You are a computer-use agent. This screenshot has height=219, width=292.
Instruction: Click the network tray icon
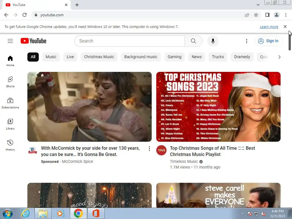[256, 214]
